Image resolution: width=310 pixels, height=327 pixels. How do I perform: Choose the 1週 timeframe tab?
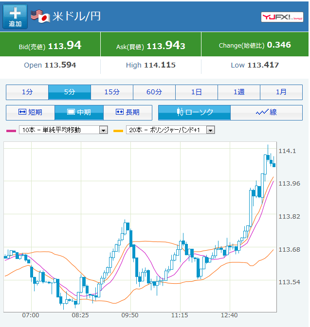coord(239,92)
